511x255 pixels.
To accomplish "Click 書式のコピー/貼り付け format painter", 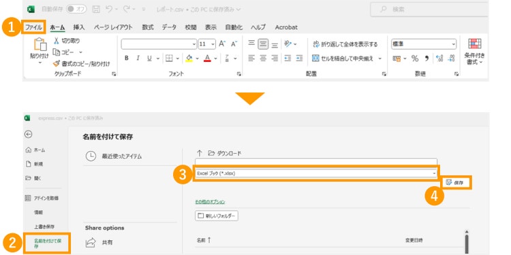I will click(x=81, y=63).
